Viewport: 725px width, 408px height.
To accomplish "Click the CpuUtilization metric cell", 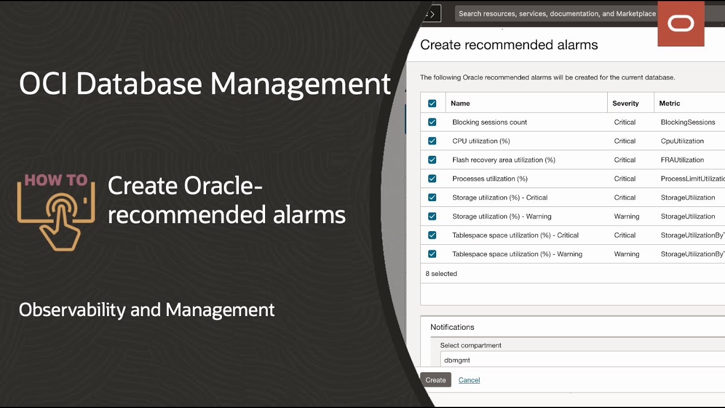I will point(682,141).
